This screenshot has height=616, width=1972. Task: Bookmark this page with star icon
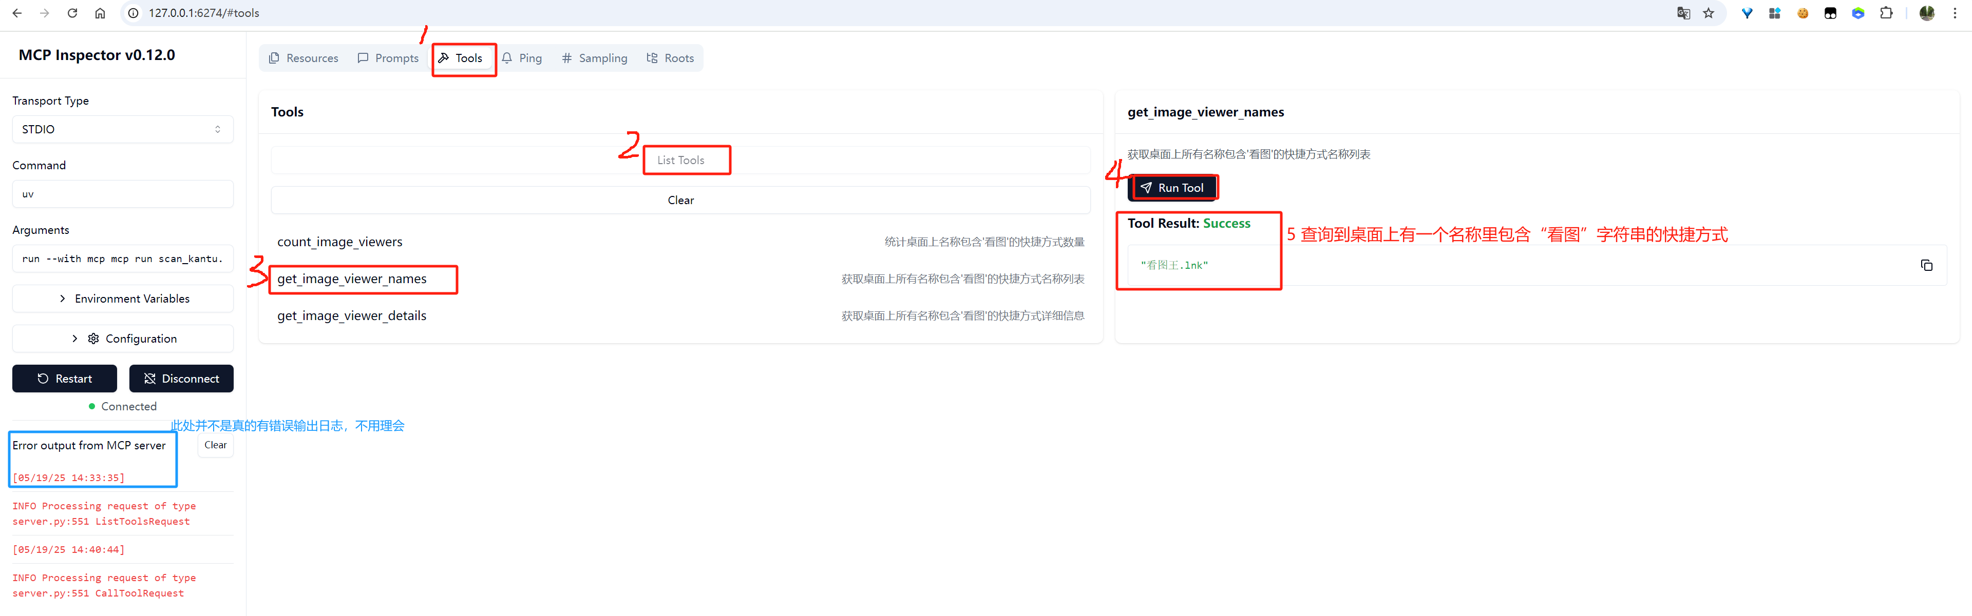[x=1708, y=13]
